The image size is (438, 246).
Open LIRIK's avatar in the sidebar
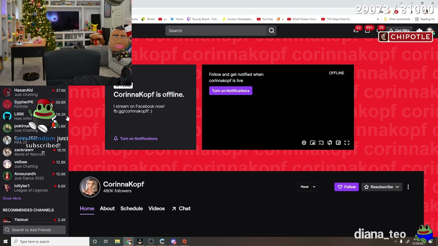[7, 116]
